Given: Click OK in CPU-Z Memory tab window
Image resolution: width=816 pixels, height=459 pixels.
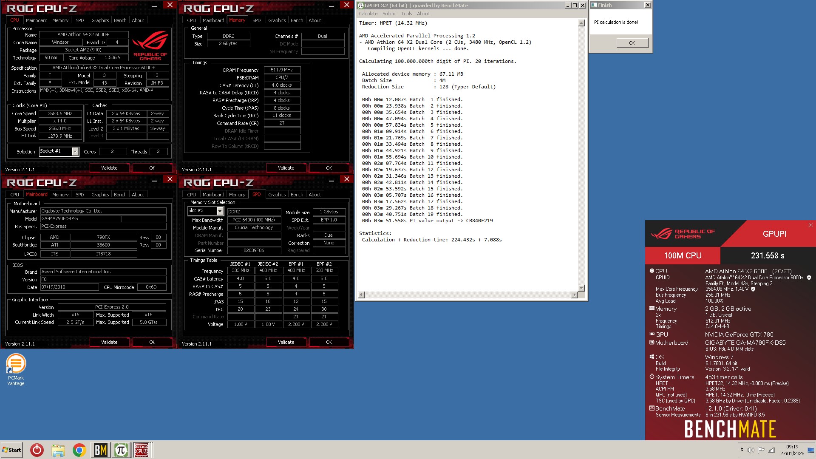Looking at the screenshot, I should coord(329,168).
